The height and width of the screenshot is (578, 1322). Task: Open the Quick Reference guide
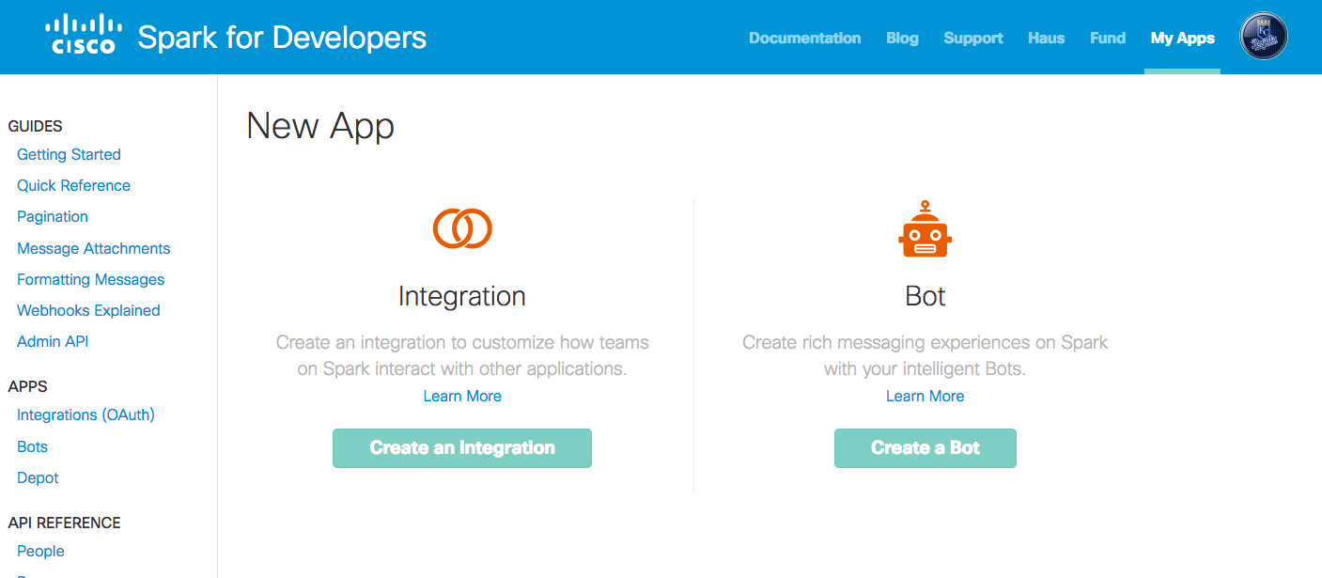tap(73, 185)
